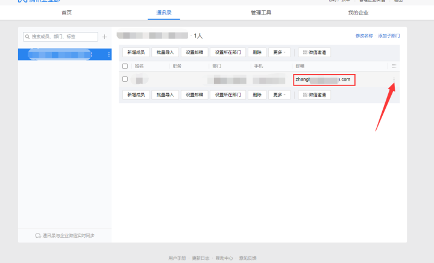Image resolution: width=434 pixels, height=263 pixels.
Task: Click the upper 设置所在部门 button
Action: point(228,52)
